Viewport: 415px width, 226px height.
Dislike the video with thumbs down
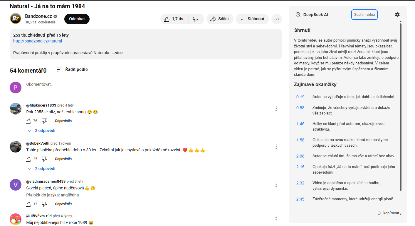click(196, 19)
